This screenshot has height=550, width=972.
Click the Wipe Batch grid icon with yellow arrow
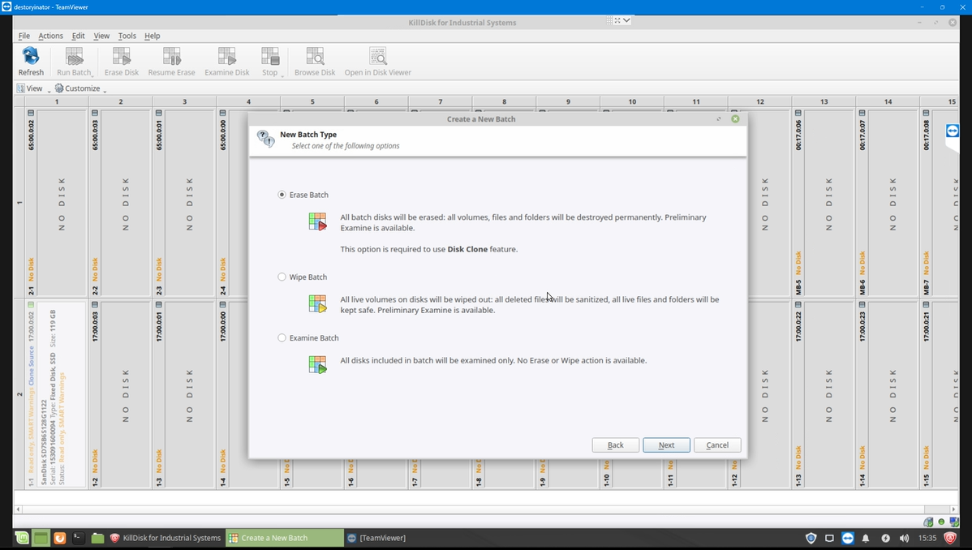pos(317,303)
